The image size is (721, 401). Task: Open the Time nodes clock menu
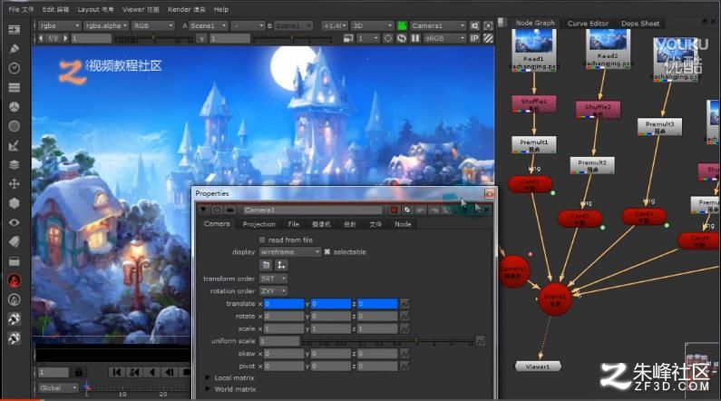[15, 68]
